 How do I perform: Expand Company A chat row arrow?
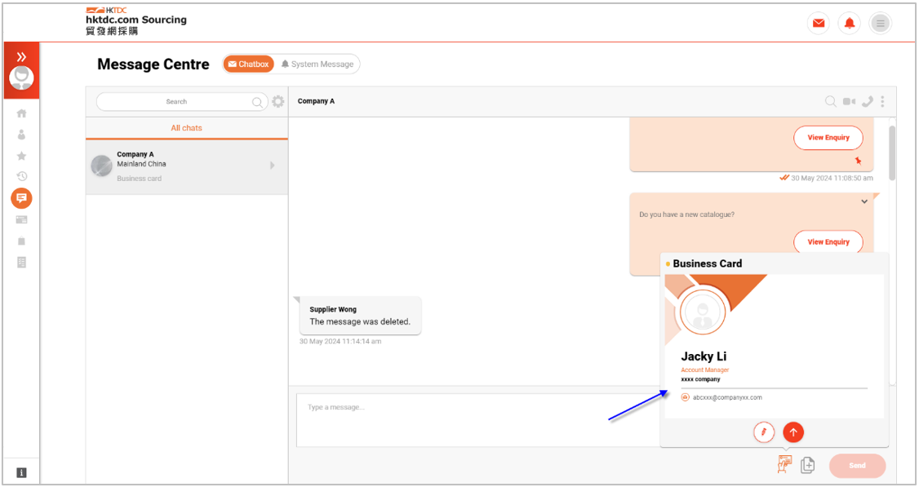click(272, 166)
